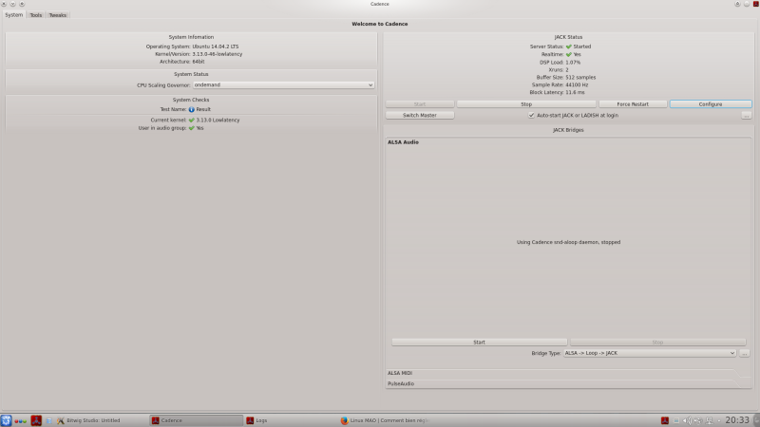
Task: Click the clock showing 20:33
Action: click(x=737, y=420)
